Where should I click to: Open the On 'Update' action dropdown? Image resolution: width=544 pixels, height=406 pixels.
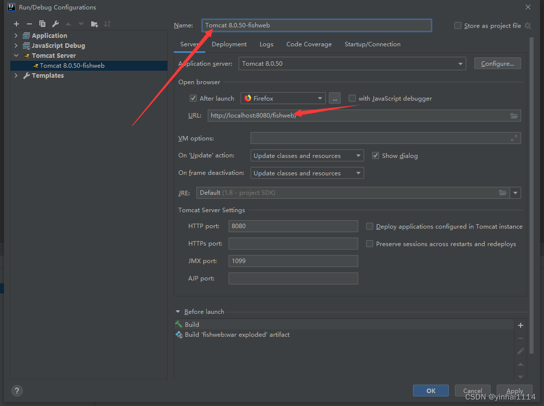point(307,155)
